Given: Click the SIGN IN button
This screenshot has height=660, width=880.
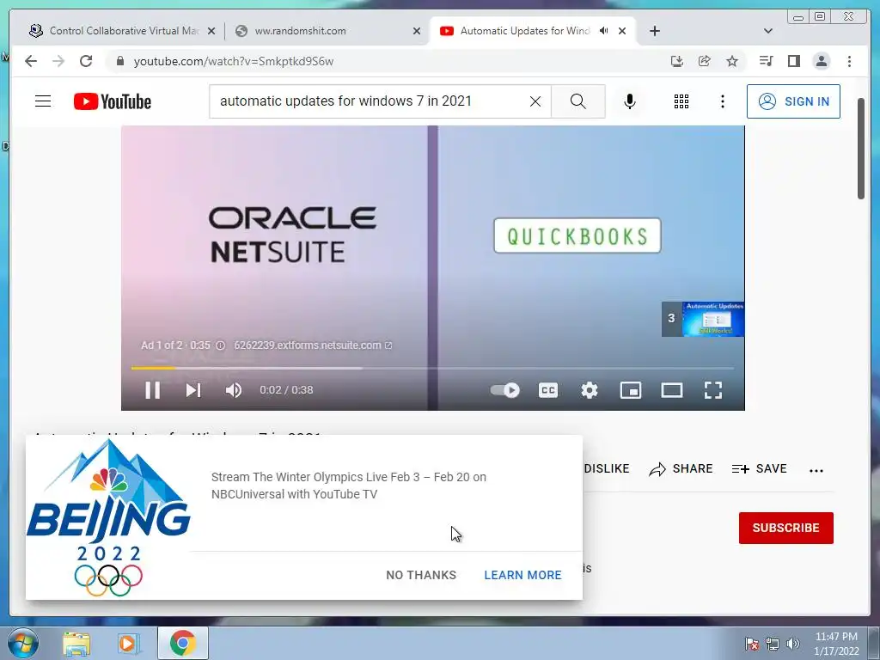Looking at the screenshot, I should pos(793,101).
